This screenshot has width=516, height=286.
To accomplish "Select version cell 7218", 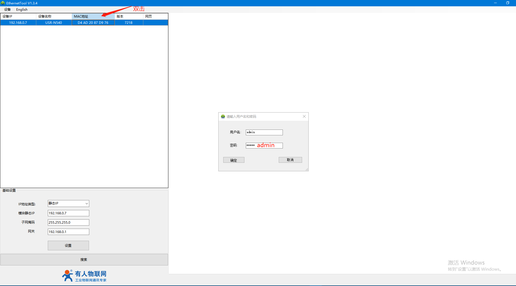I will click(x=129, y=23).
